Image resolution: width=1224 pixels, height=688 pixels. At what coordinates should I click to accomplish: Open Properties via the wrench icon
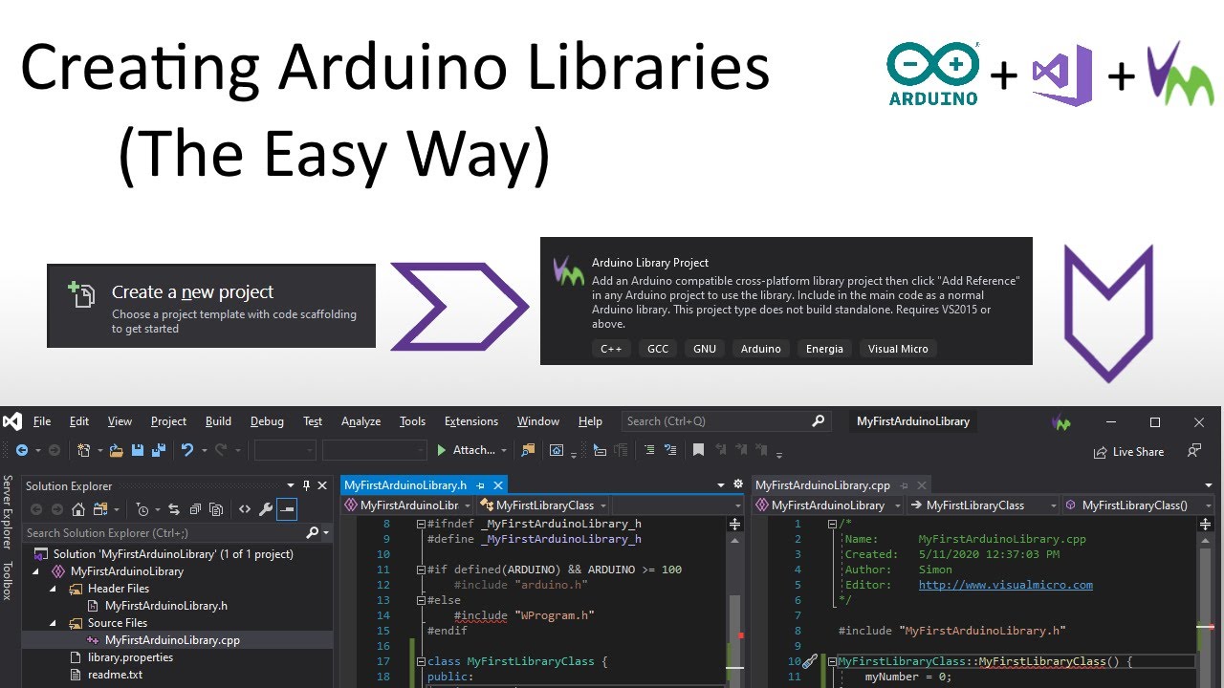[x=266, y=508]
